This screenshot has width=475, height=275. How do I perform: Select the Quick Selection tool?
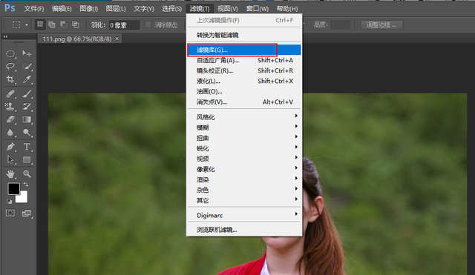(x=27, y=66)
